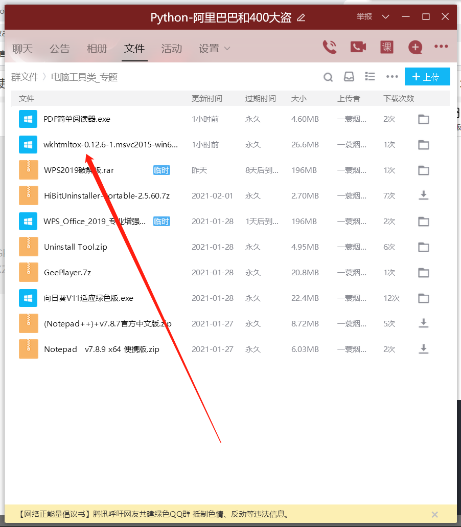The width and height of the screenshot is (461, 527).
Task: Click the red plus bubble icon
Action: pyautogui.click(x=415, y=46)
